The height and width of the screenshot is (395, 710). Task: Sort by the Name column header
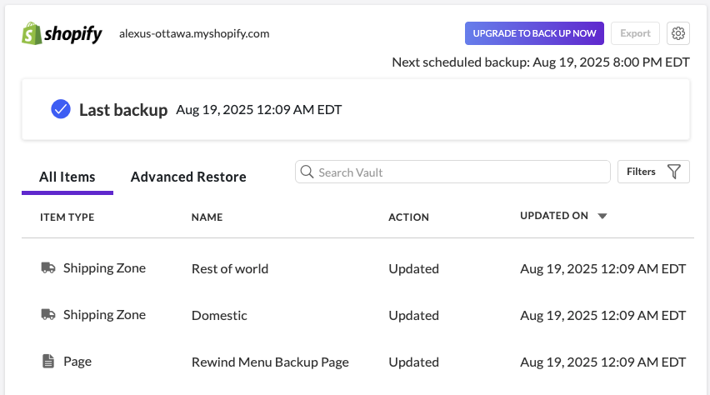(x=207, y=217)
